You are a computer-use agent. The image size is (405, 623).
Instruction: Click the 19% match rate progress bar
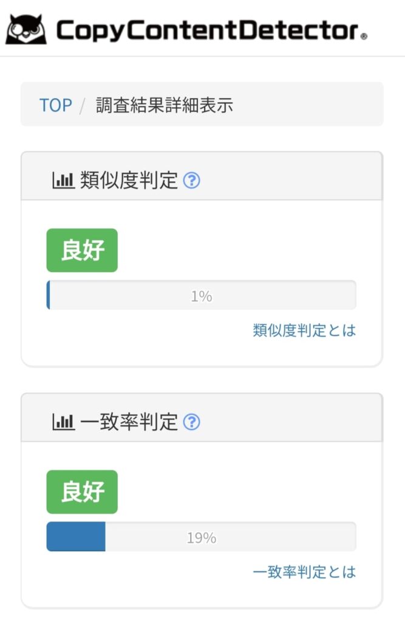point(202,537)
